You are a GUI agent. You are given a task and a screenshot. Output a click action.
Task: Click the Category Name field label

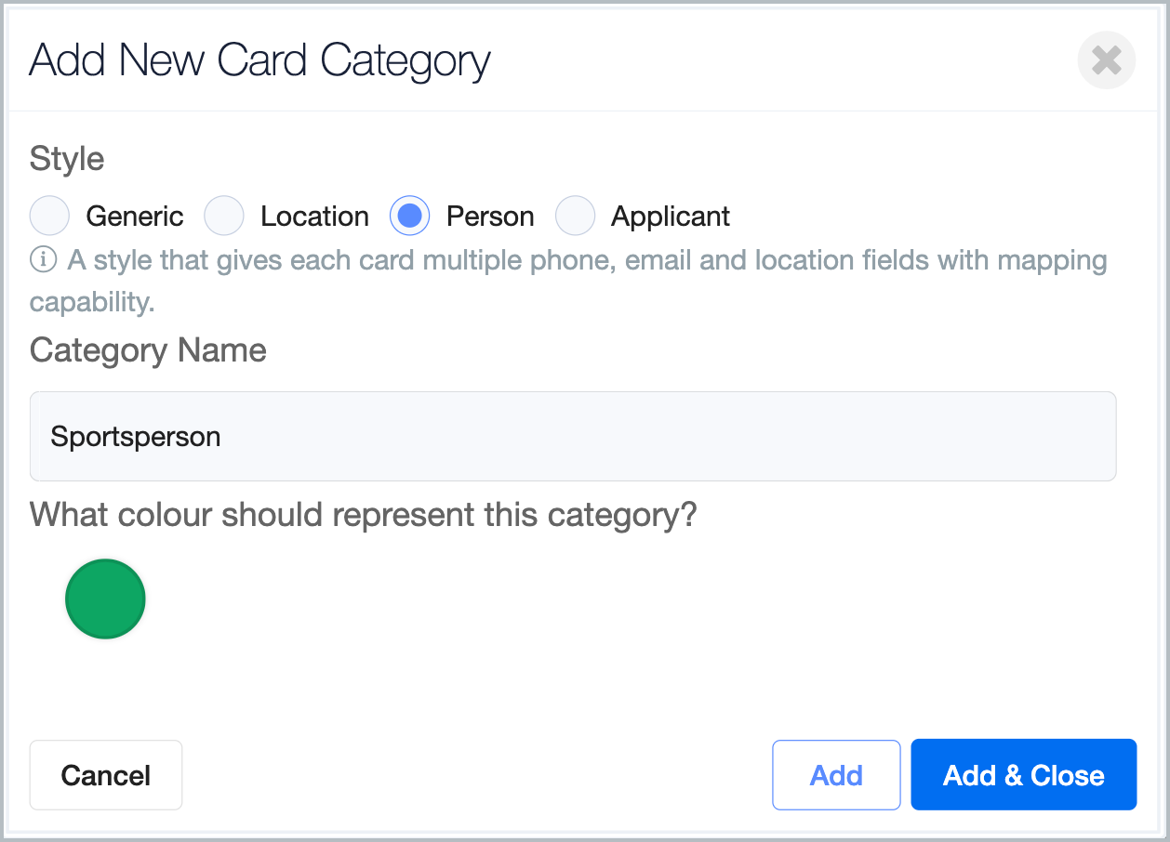pos(148,350)
